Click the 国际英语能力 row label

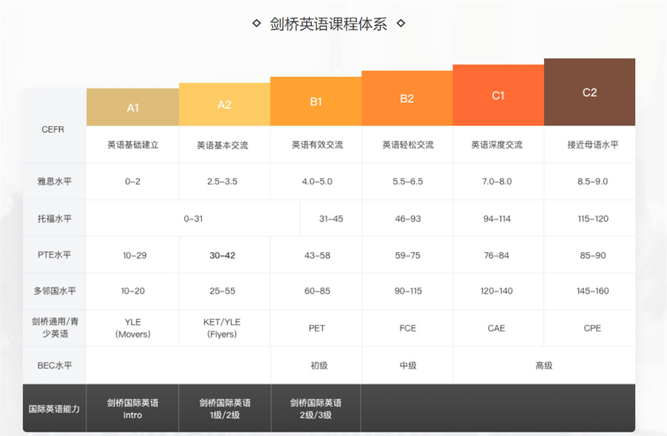click(54, 409)
